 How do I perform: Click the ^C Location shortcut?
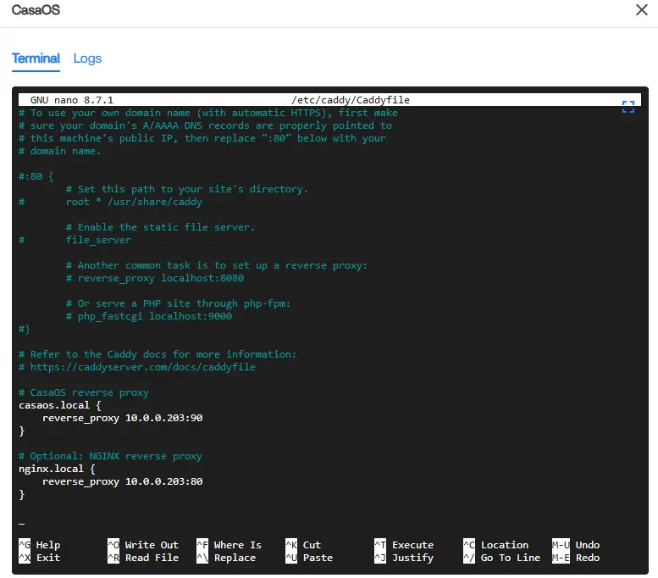[496, 545]
